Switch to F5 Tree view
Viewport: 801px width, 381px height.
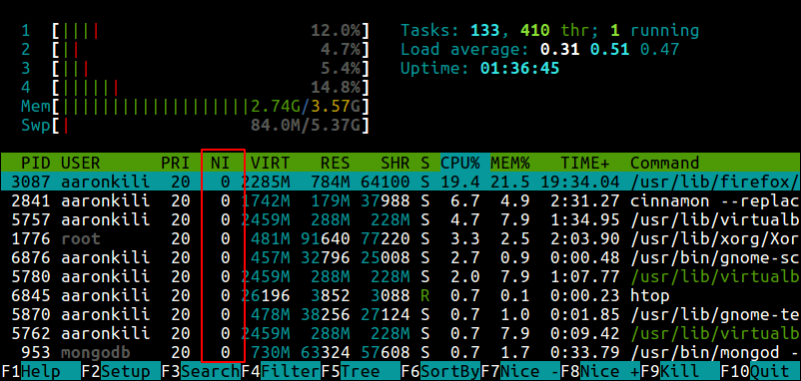coord(361,372)
